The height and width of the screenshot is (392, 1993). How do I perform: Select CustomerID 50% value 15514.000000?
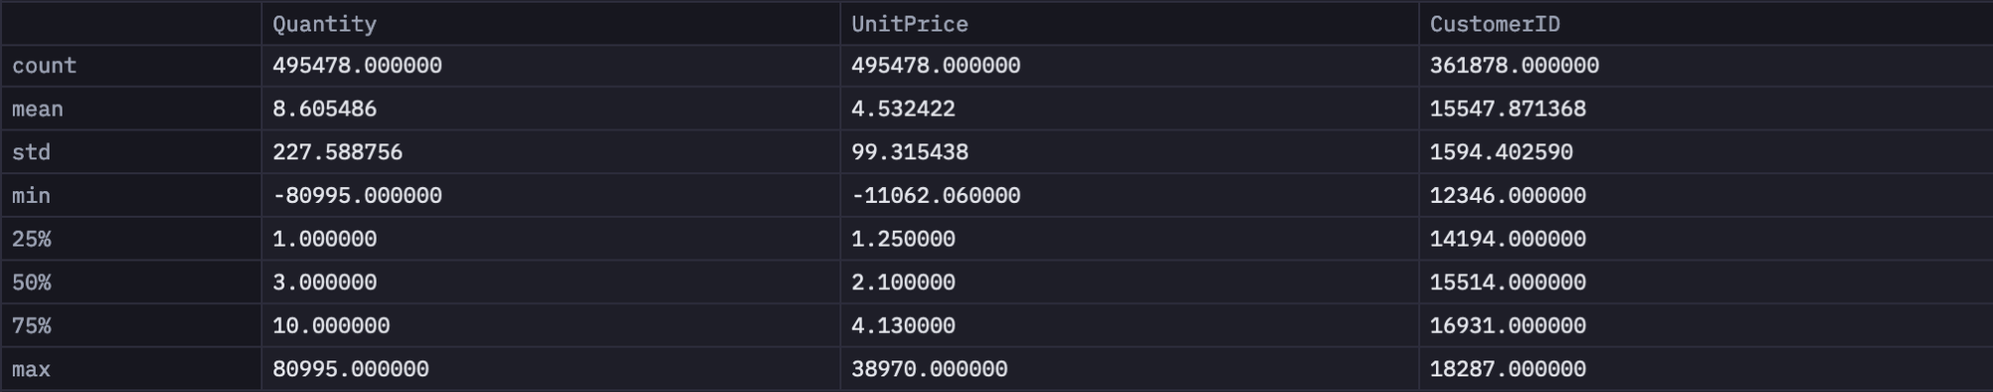tap(1508, 283)
